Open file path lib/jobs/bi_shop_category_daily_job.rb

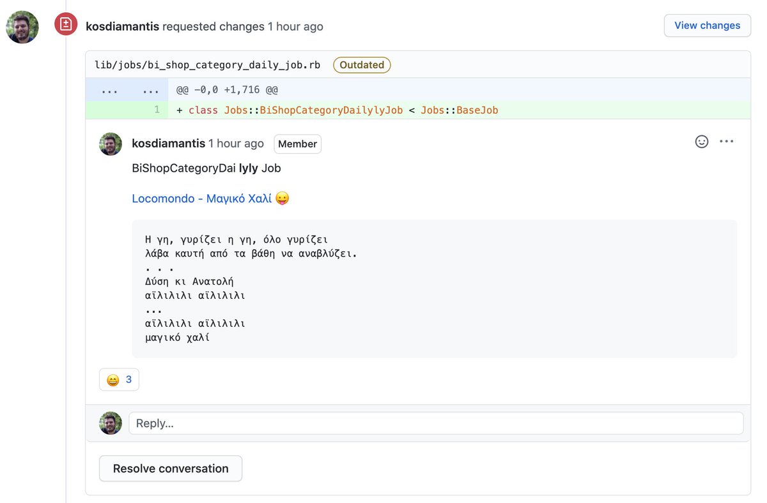point(207,65)
